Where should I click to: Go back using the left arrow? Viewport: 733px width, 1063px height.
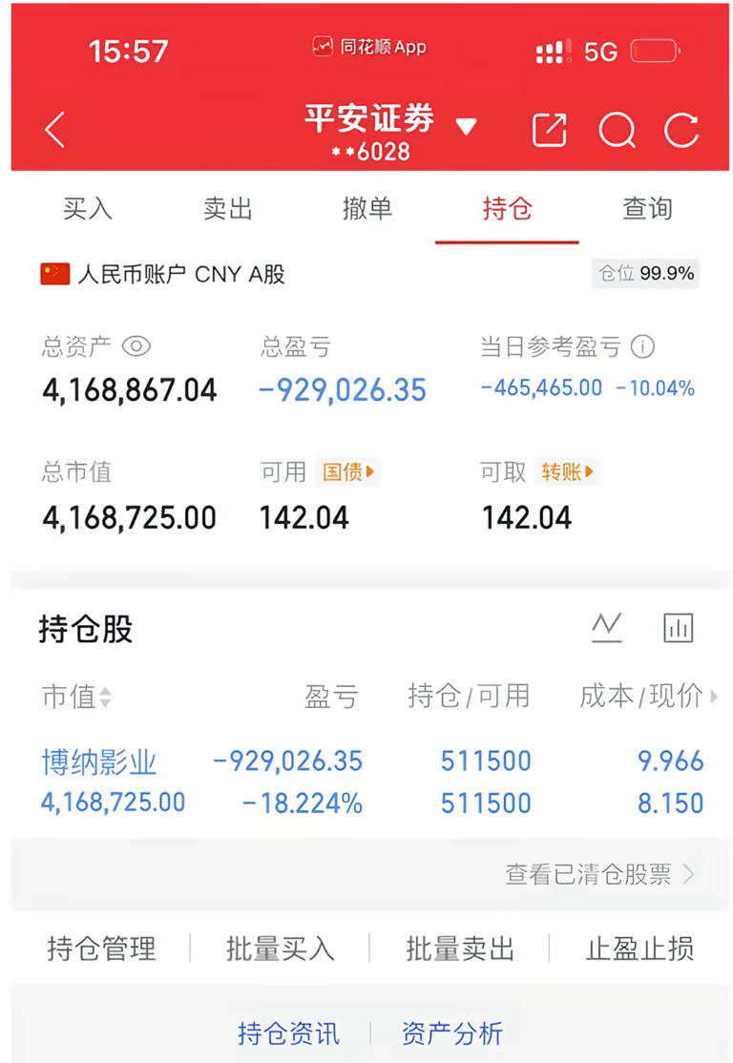pyautogui.click(x=55, y=130)
